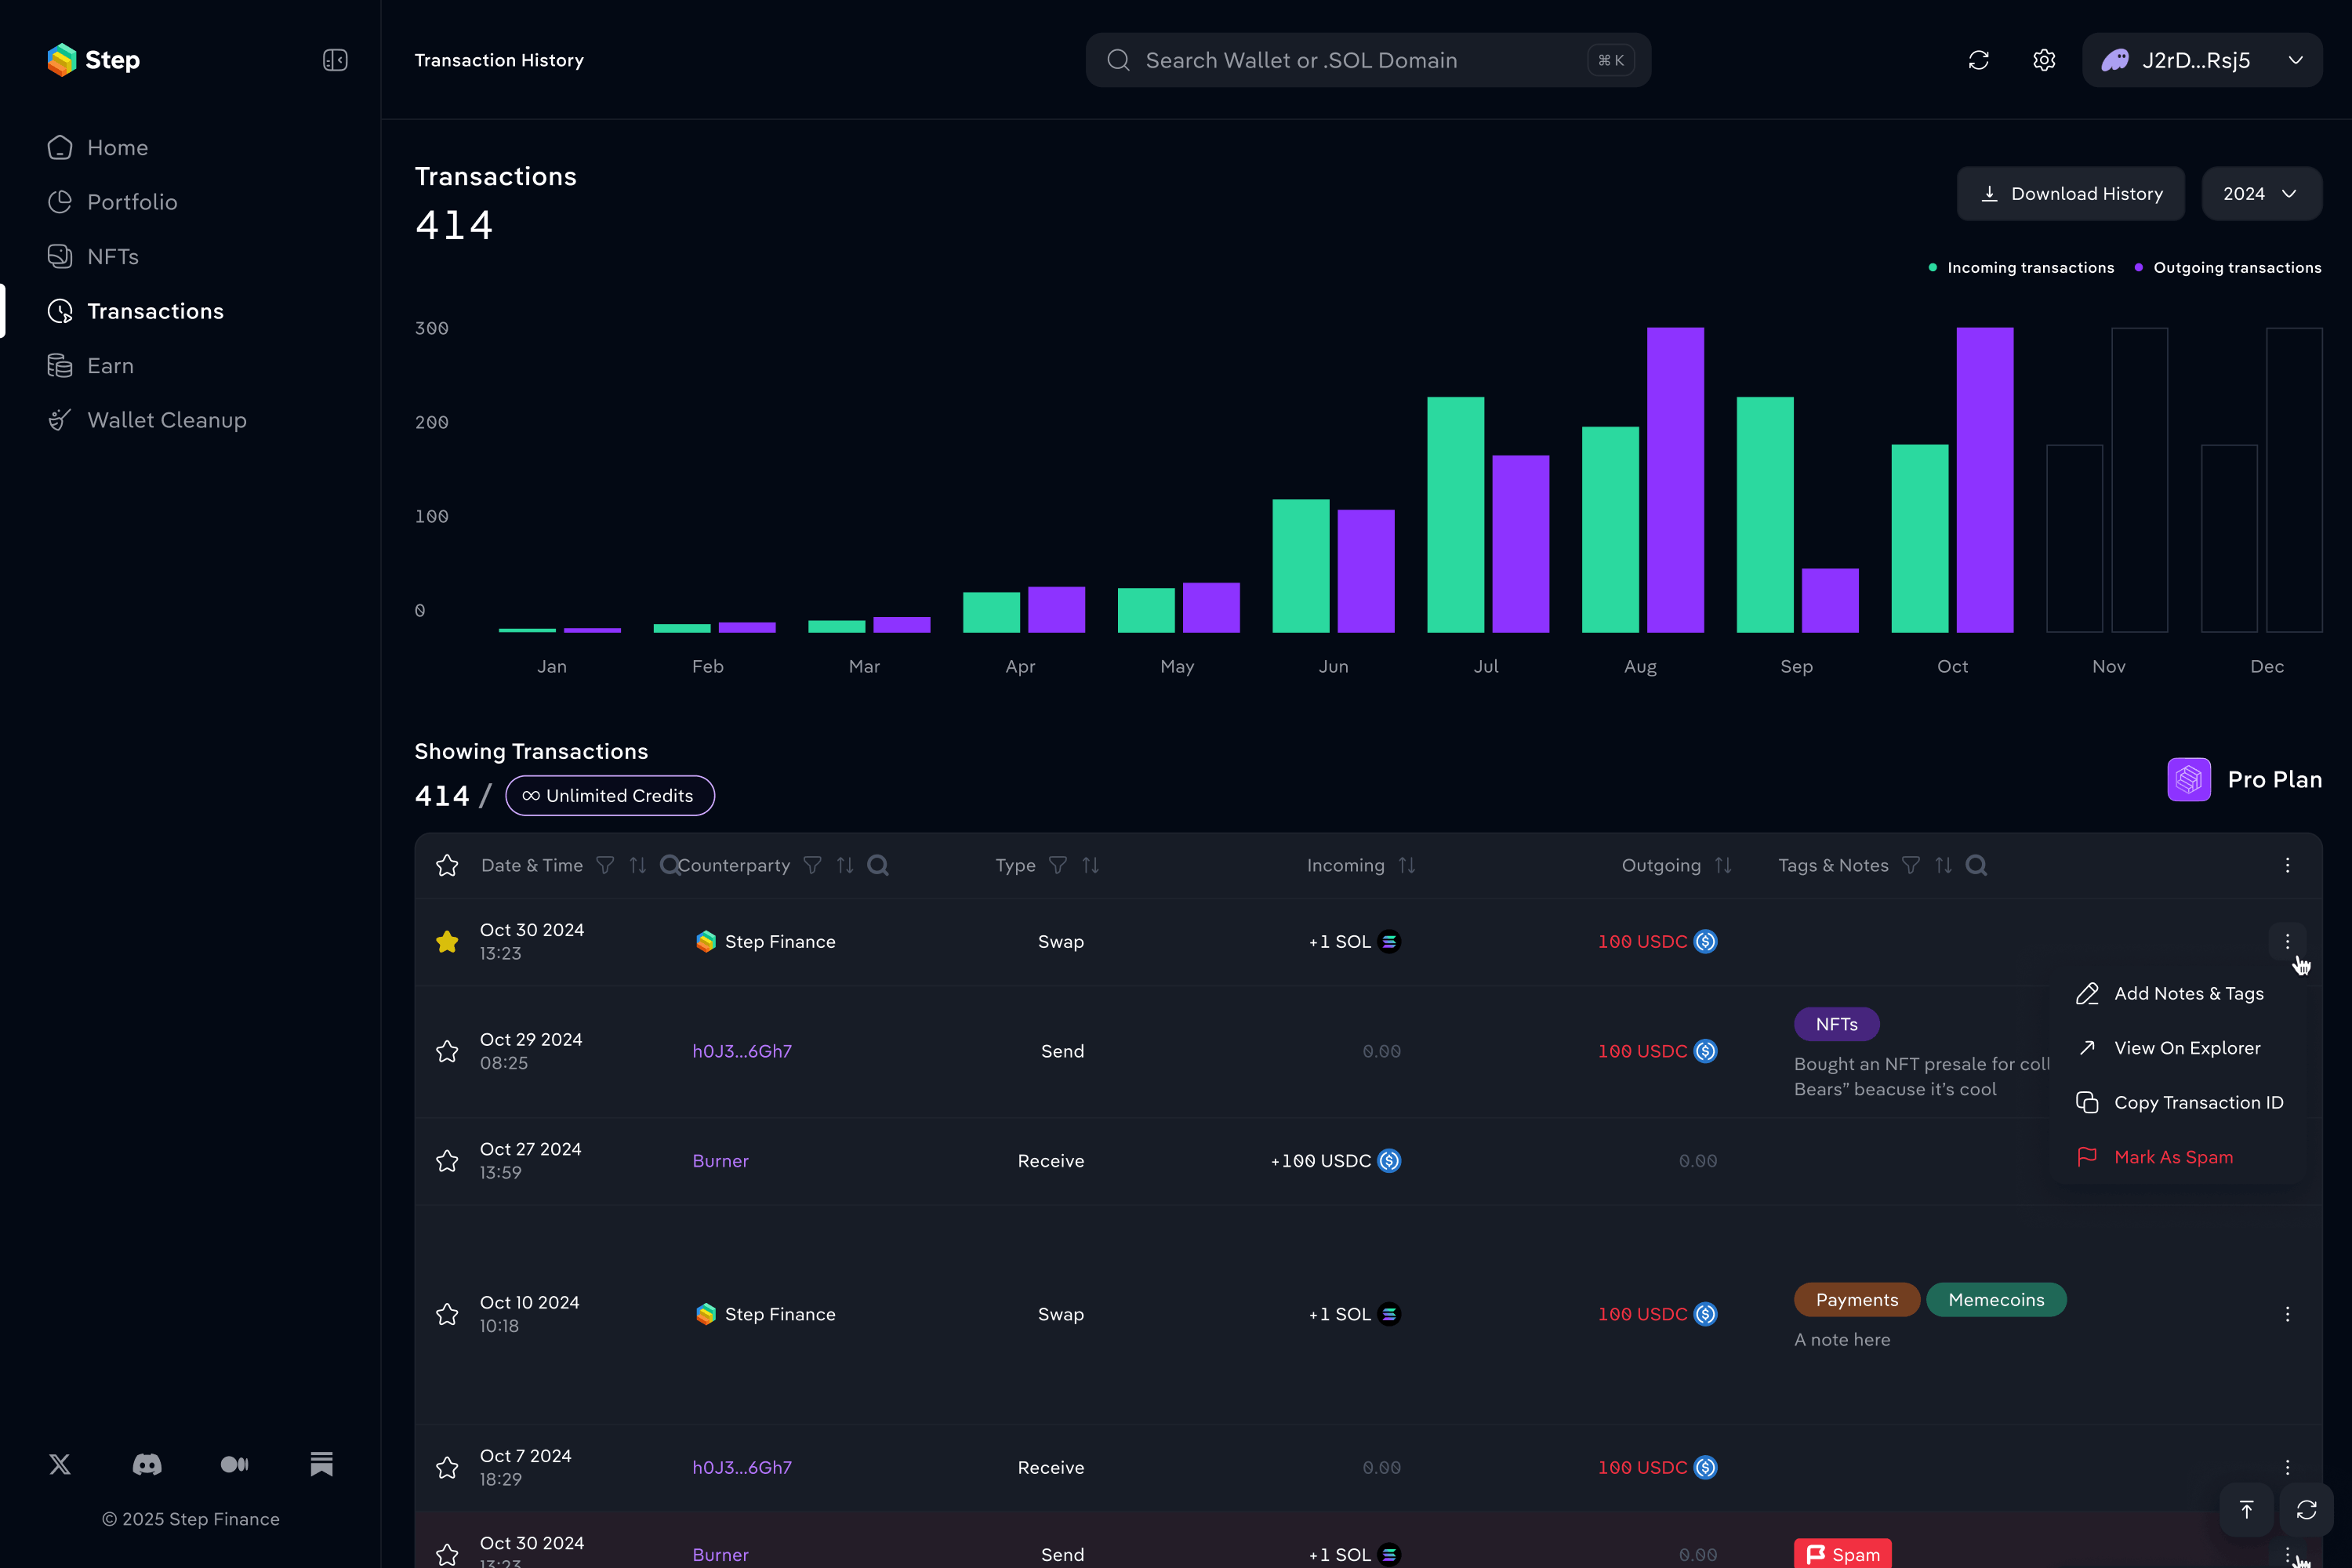This screenshot has height=1568, width=2352.
Task: Search within Counterparty column
Action: [878, 865]
